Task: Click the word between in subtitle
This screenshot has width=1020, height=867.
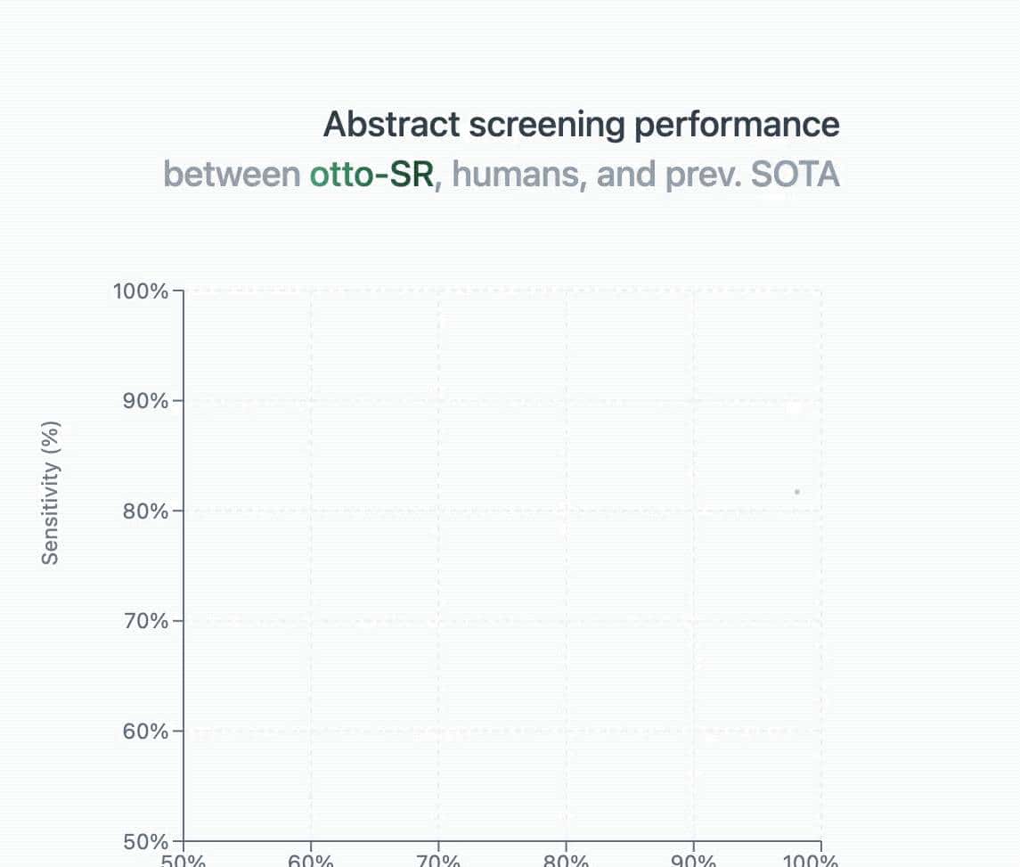Action: coord(232,175)
